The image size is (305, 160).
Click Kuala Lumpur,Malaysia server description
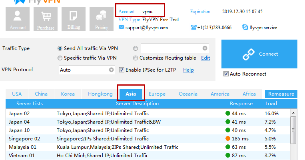coord(118,147)
